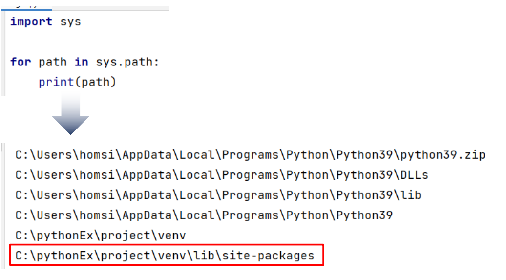This screenshot has height=280, width=506.
Task: Select the active editor tab strip at top
Action: click(27, 8)
